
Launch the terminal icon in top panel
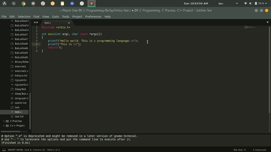(14, 3)
